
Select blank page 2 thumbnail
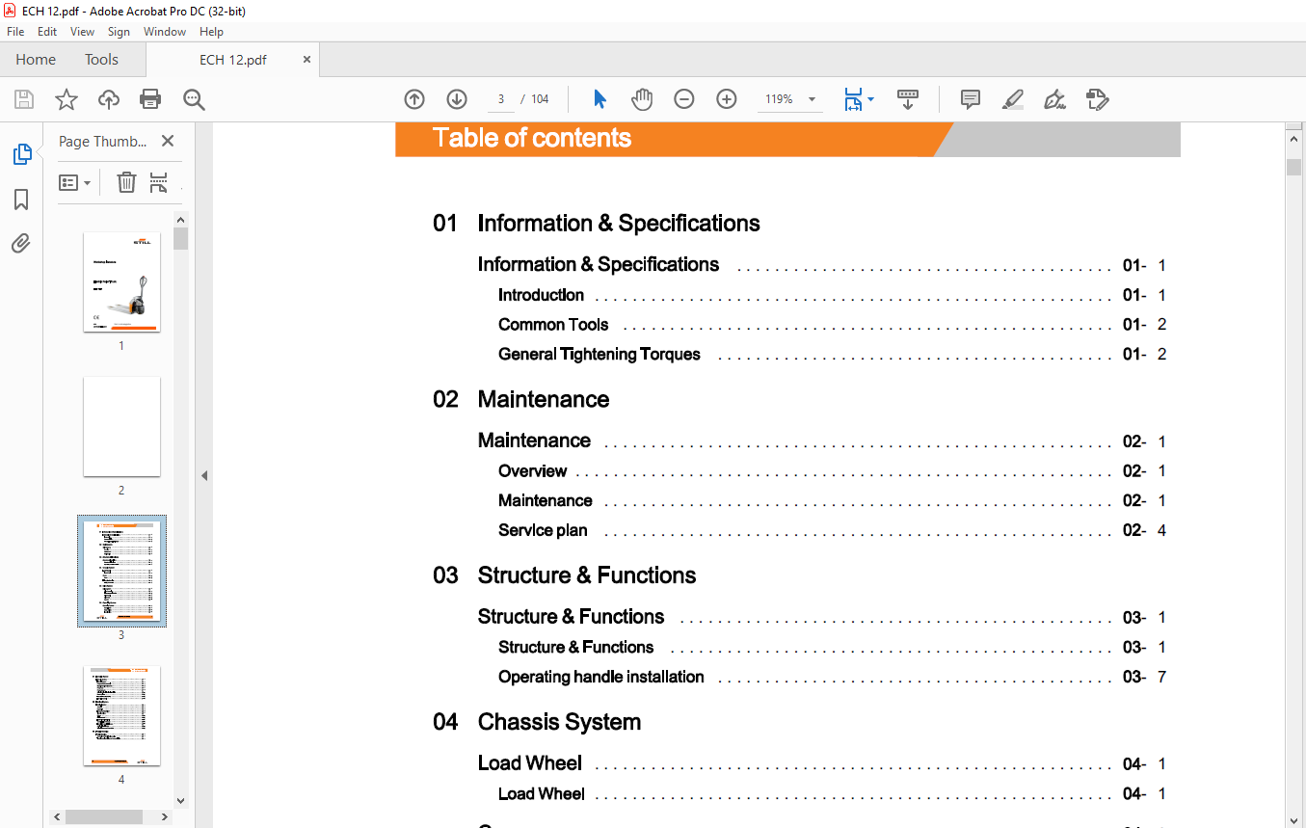tap(121, 426)
